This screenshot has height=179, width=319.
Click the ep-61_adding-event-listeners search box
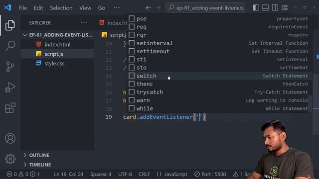(x=205, y=8)
